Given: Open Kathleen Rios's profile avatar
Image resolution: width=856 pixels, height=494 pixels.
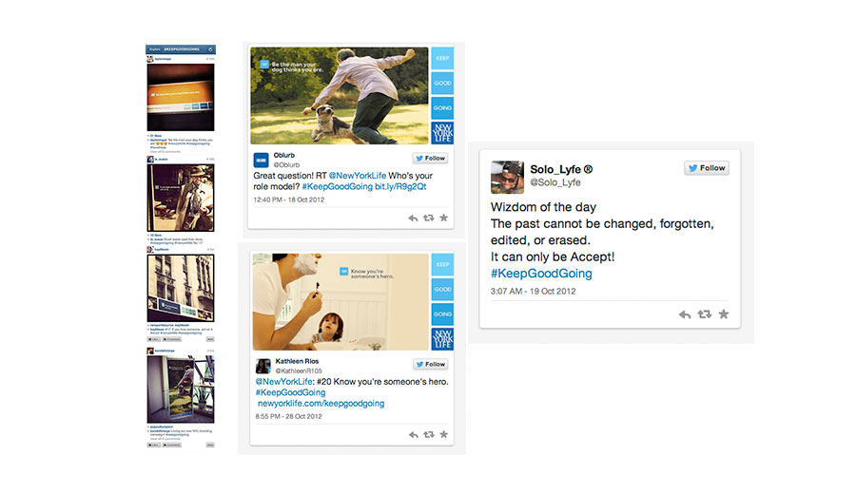Looking at the screenshot, I should (263, 366).
